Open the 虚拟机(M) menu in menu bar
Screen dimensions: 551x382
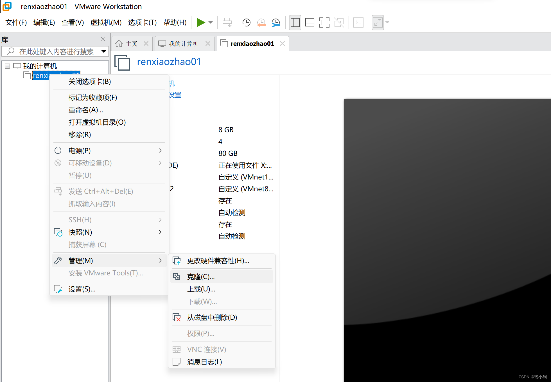click(x=106, y=23)
